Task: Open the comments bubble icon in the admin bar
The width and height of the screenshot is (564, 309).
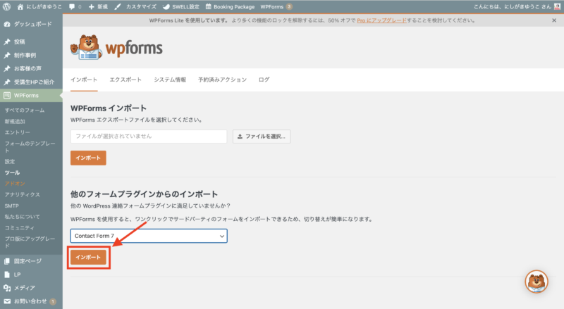Action: [x=75, y=7]
